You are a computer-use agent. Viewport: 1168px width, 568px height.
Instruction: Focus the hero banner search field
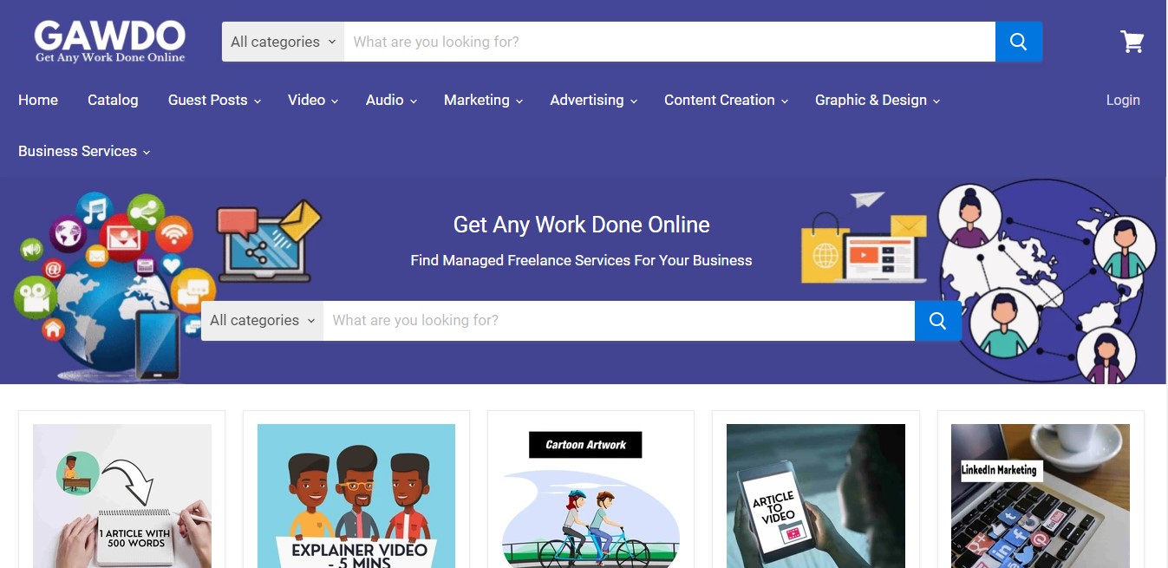click(619, 321)
